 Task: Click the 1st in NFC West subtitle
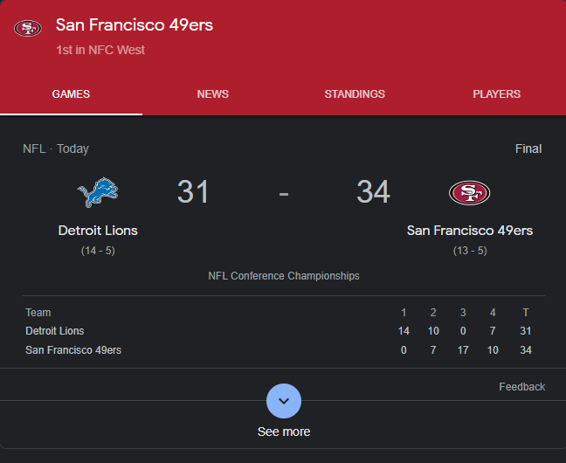[x=100, y=50]
